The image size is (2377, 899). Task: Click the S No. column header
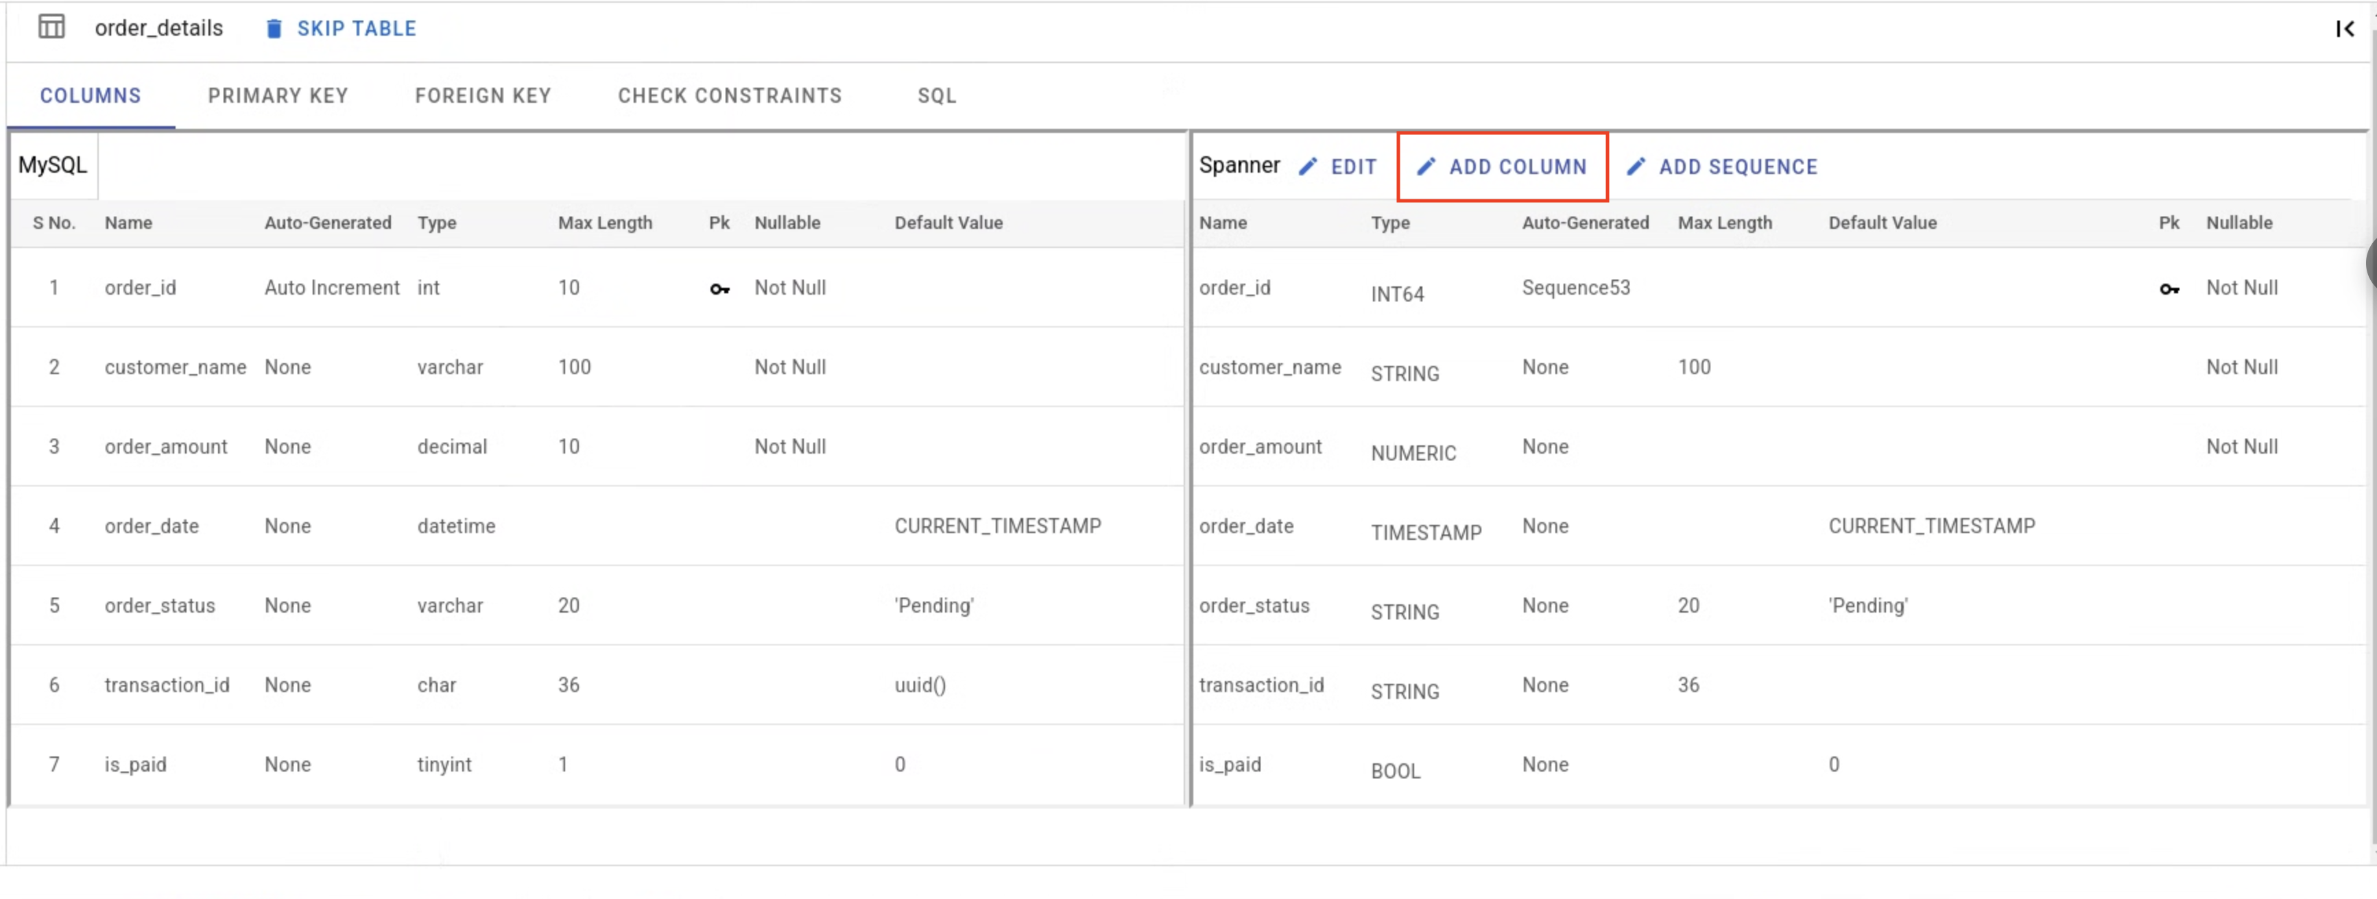(54, 222)
